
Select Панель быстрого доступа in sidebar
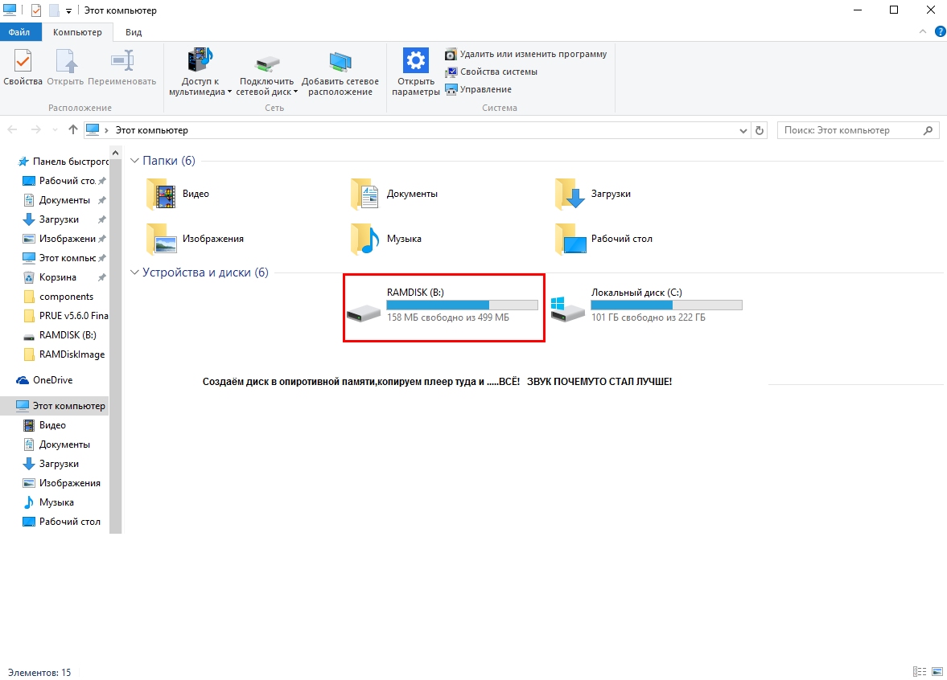[64, 162]
